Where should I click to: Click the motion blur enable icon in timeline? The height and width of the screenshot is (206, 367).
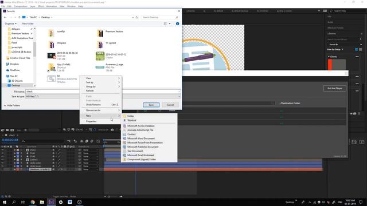click(x=92, y=141)
